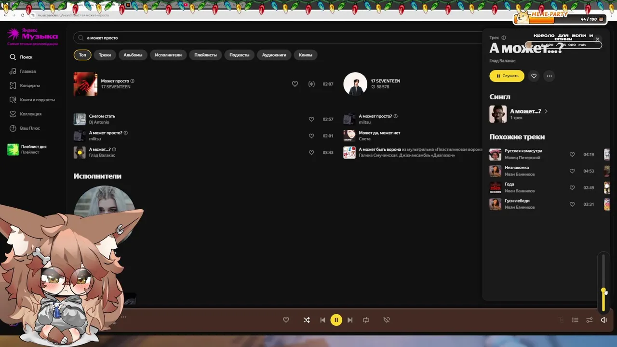Open player bar three-dots menu
Screen dimensions: 617x347
click(123, 317)
